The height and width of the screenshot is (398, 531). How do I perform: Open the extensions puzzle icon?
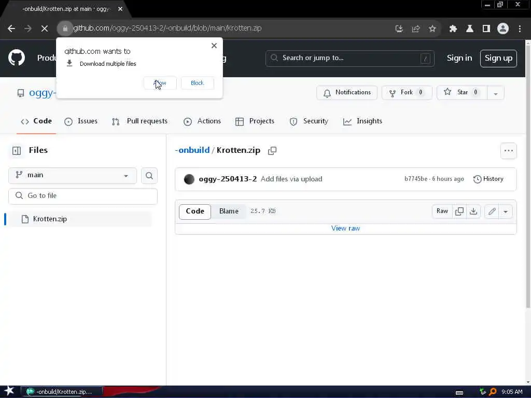tap(453, 29)
